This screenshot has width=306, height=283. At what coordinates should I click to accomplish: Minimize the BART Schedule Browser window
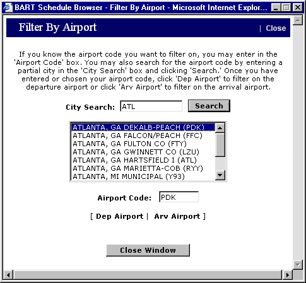click(x=276, y=8)
